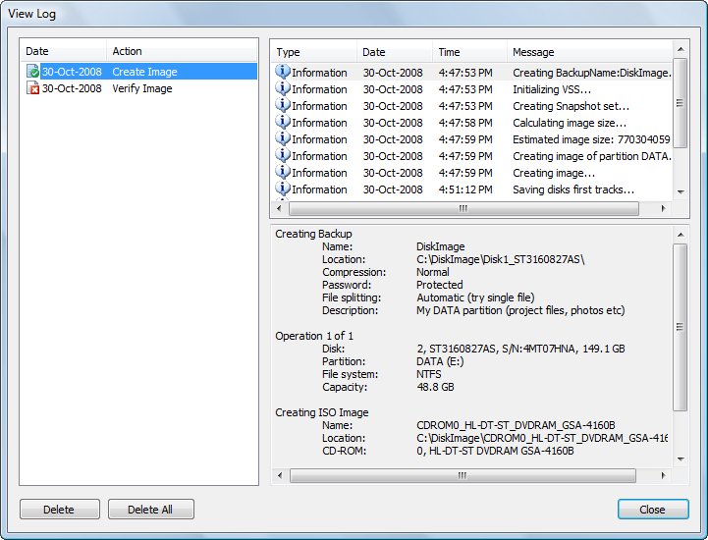Click the 'My DATA partition' description text
This screenshot has width=708, height=540.
pyautogui.click(x=520, y=310)
